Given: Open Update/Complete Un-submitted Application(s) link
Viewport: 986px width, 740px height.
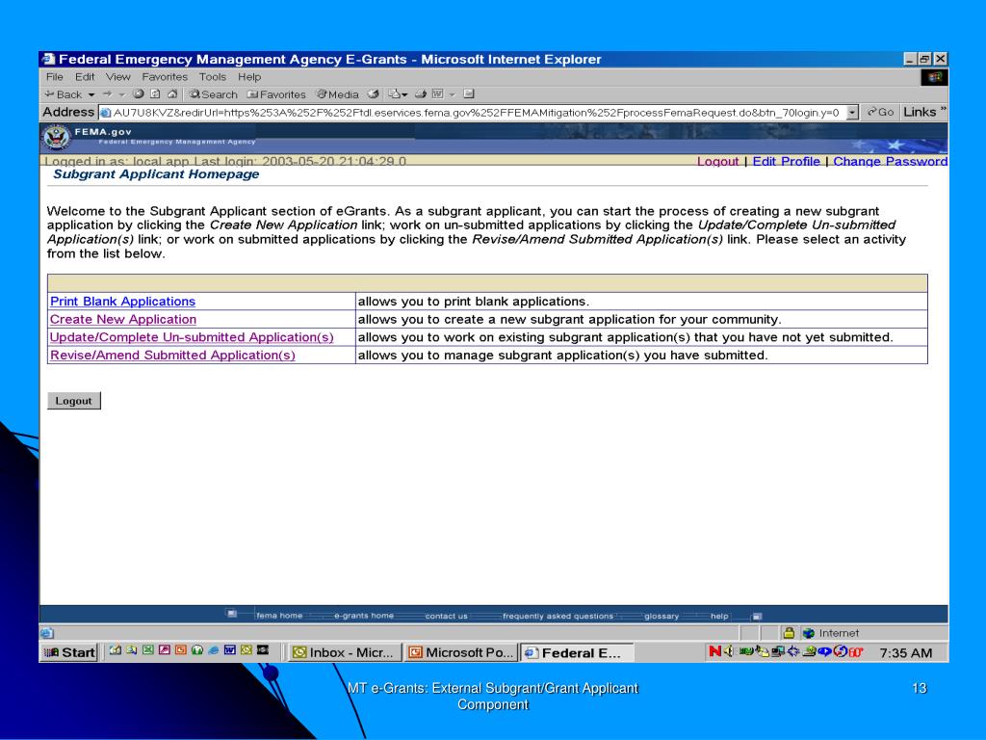Looking at the screenshot, I should click(192, 337).
